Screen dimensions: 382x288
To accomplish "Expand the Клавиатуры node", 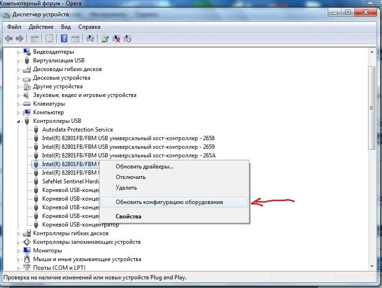I will pyautogui.click(x=18, y=104).
